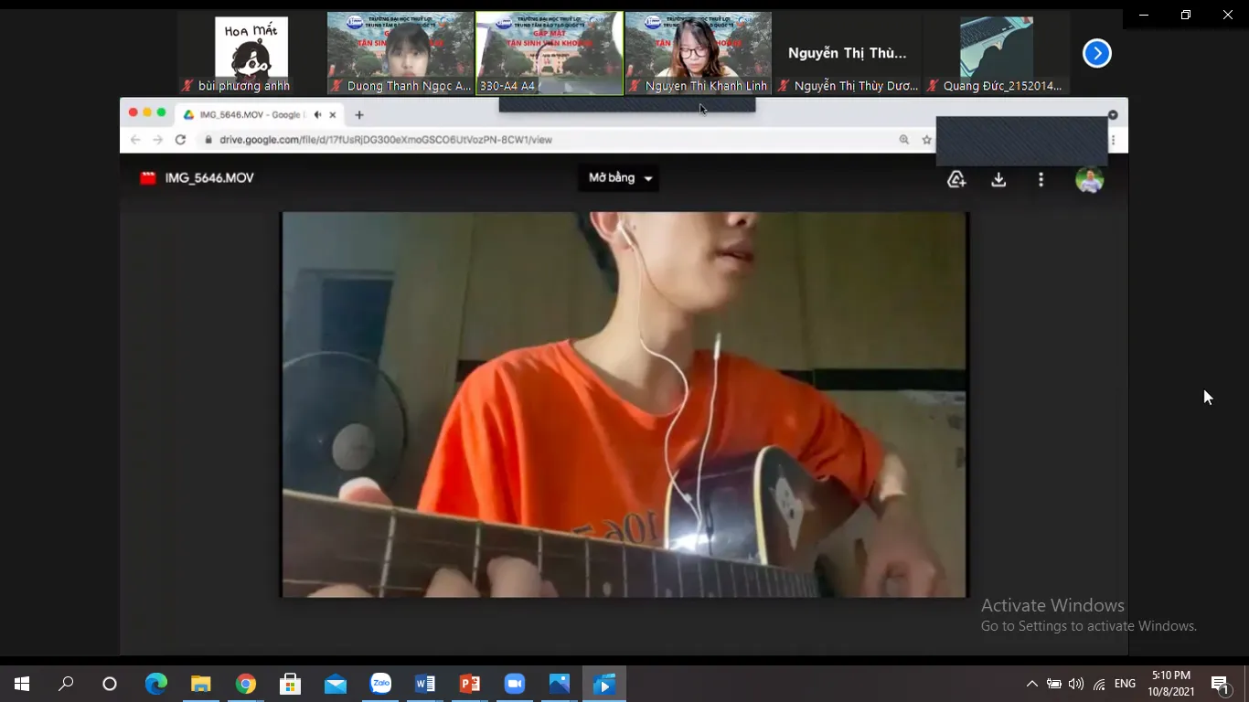The image size is (1249, 702).
Task: Click the zoom magnifier in address bar
Action: click(x=903, y=140)
